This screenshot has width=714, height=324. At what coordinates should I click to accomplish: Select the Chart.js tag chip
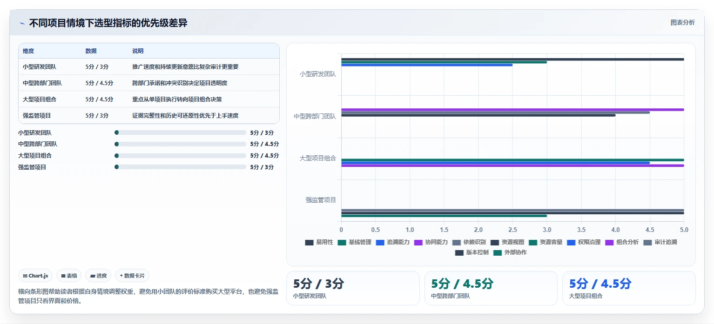36,276
